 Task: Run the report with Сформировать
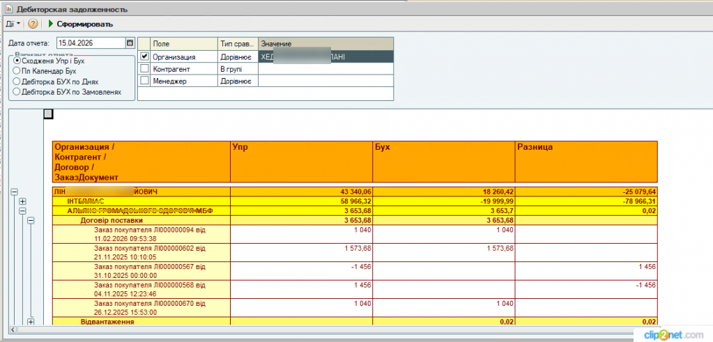pyautogui.click(x=80, y=24)
